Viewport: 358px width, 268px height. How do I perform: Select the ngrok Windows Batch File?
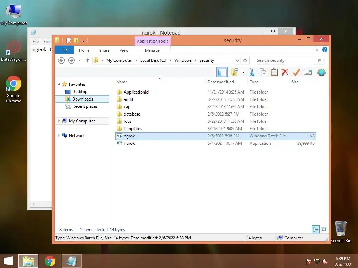click(215, 136)
